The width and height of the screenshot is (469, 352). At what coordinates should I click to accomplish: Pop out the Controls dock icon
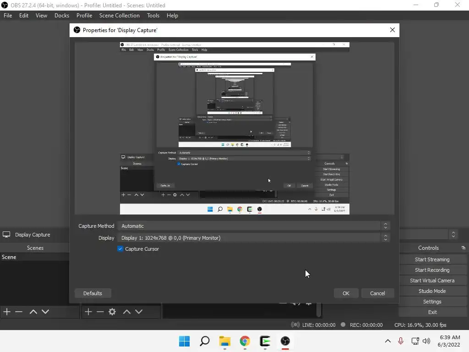coord(464,248)
